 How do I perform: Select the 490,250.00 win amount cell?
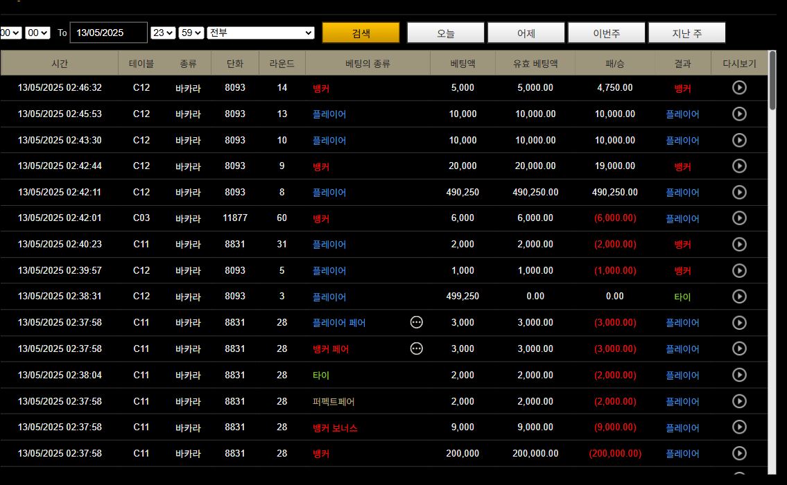tap(615, 192)
